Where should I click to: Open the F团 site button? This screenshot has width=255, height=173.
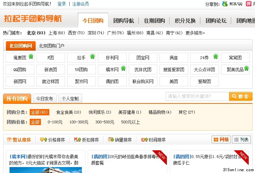click(x=51, y=58)
